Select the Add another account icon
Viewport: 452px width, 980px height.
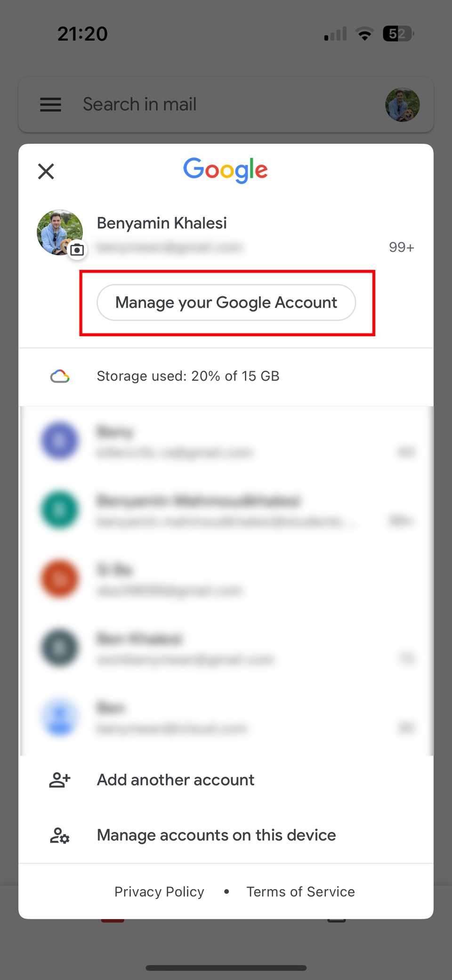coord(58,780)
